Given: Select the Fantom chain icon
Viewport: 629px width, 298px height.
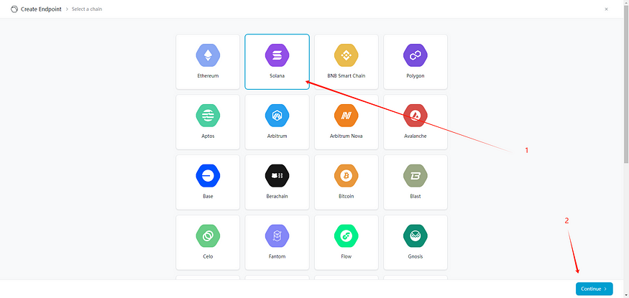Looking at the screenshot, I should point(277,236).
